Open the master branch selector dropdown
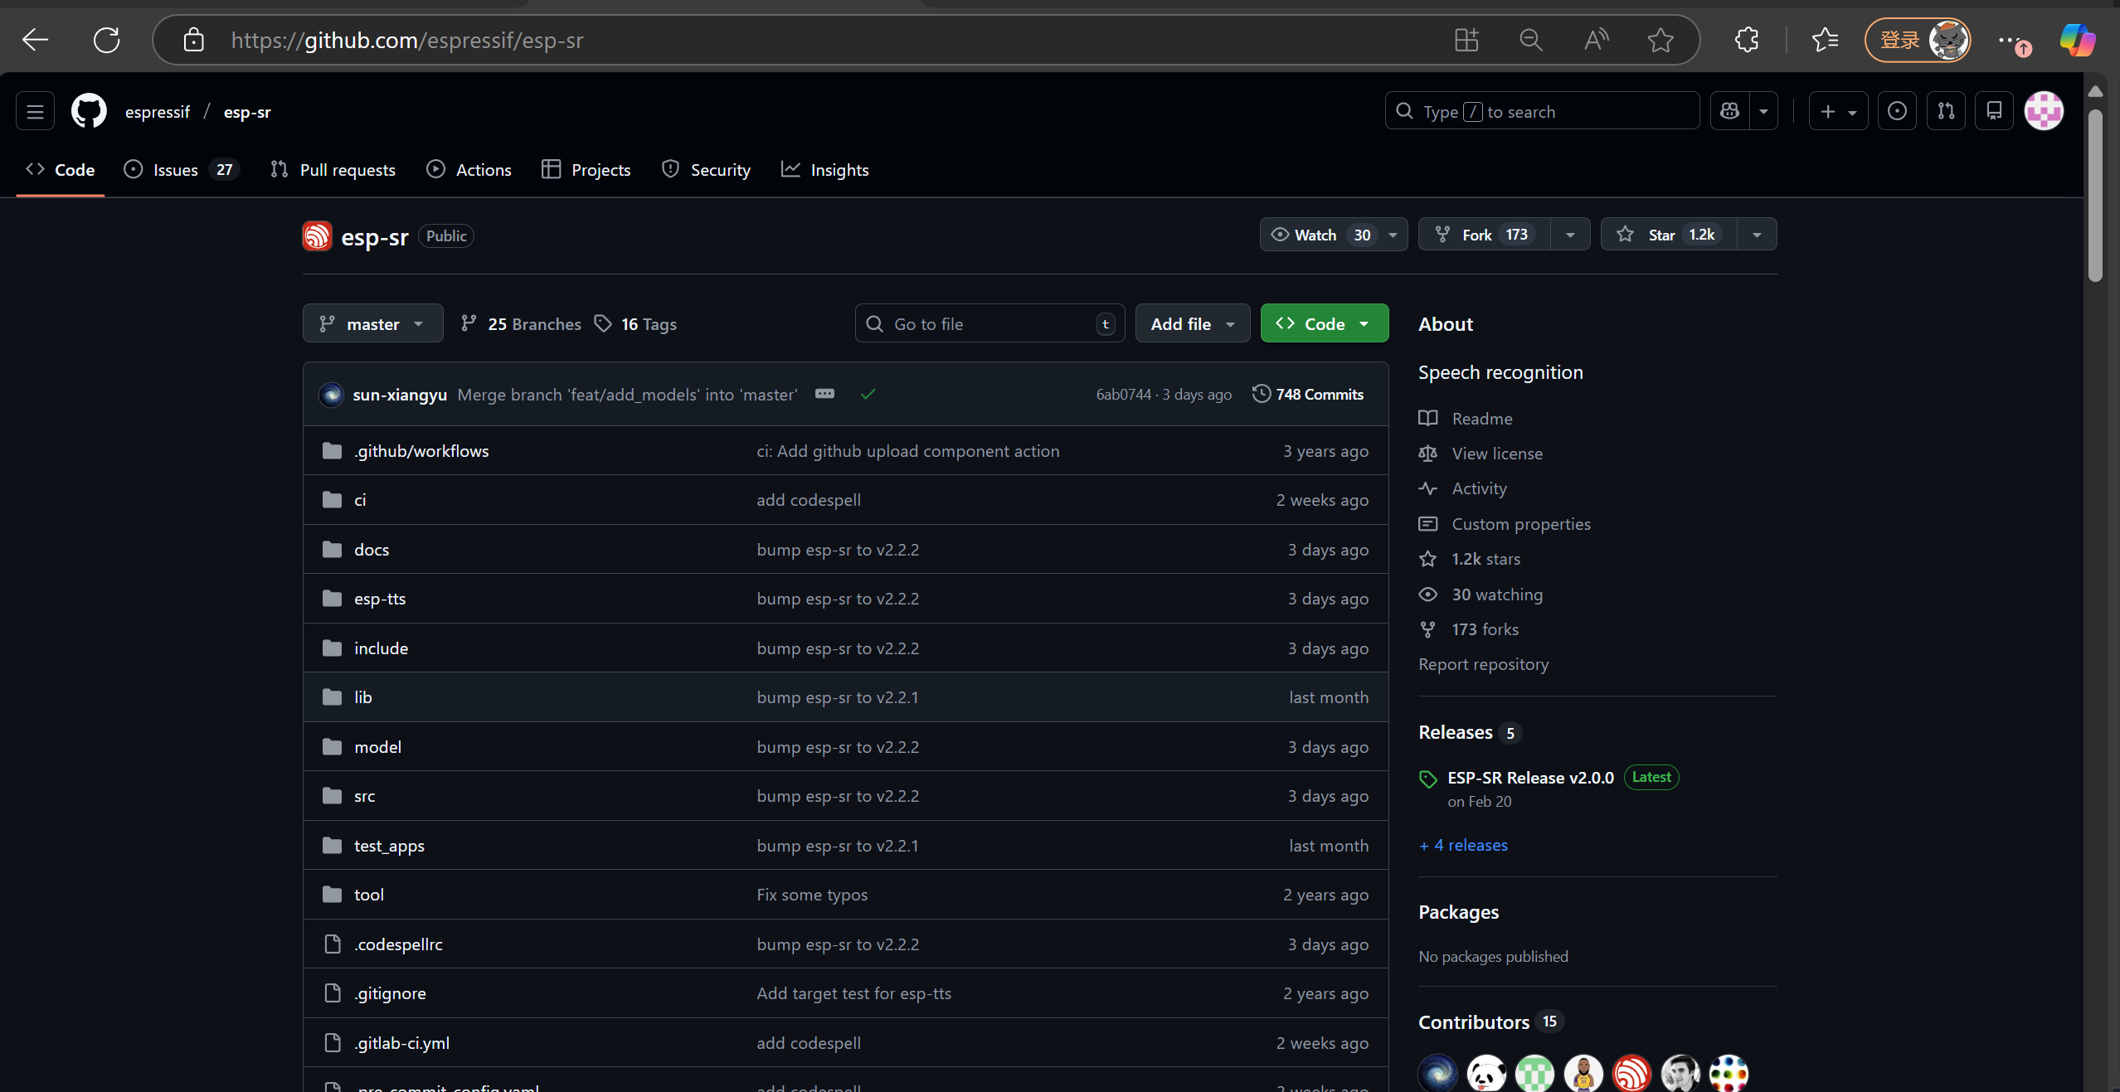The image size is (2120, 1092). point(372,323)
